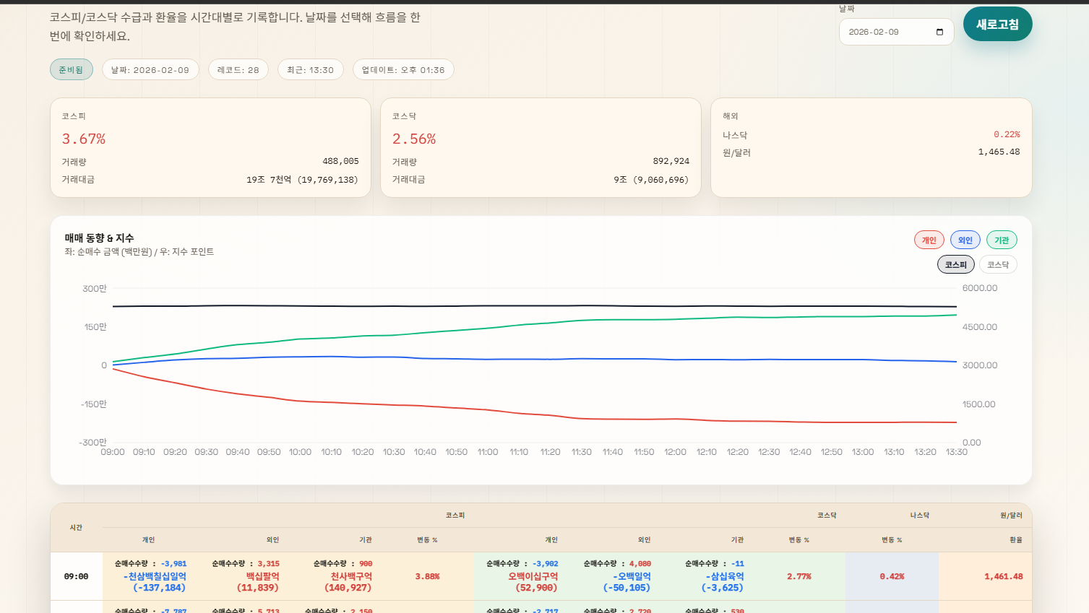Click the 3.88% 코스피 change cell

click(x=427, y=576)
